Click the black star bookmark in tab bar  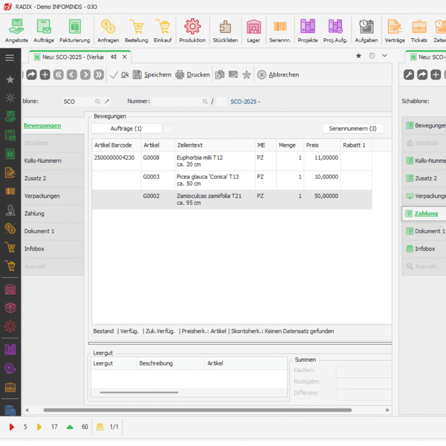pos(359,56)
